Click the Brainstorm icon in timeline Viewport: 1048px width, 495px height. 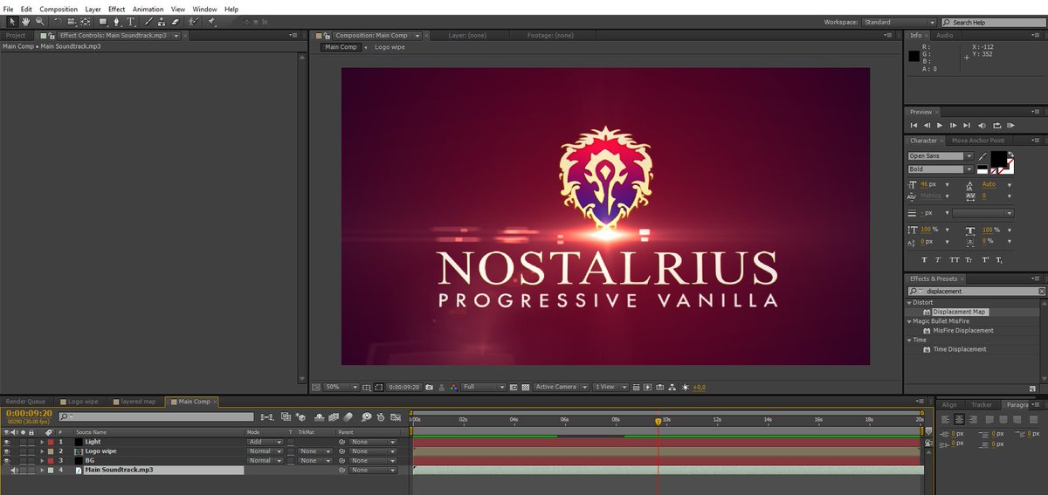[x=367, y=417]
